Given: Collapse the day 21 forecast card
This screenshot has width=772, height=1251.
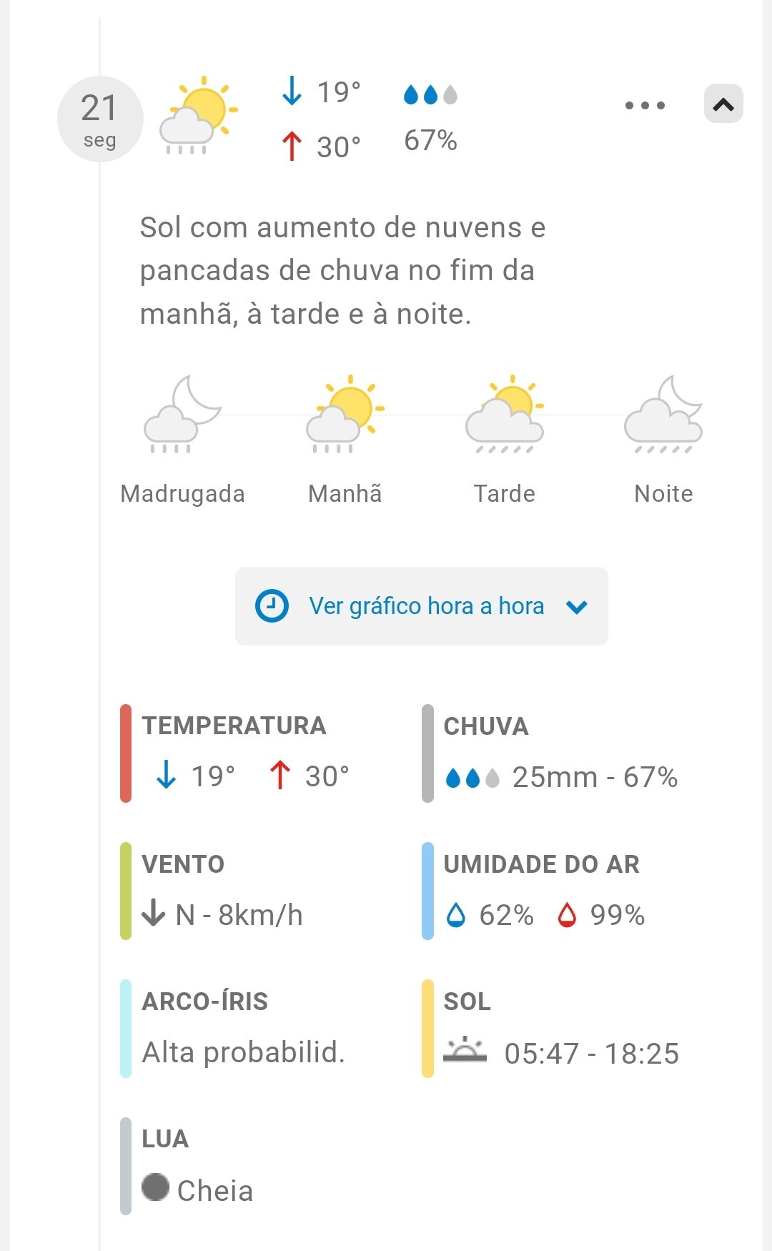Looking at the screenshot, I should coord(723,104).
